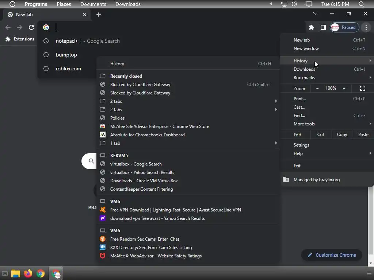Reload the page
This screenshot has height=280, width=374.
(31, 27)
